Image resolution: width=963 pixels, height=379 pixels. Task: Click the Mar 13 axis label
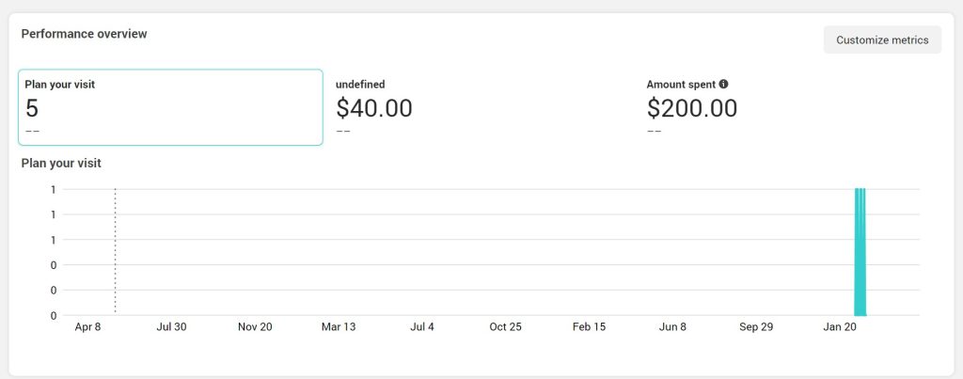coord(339,326)
